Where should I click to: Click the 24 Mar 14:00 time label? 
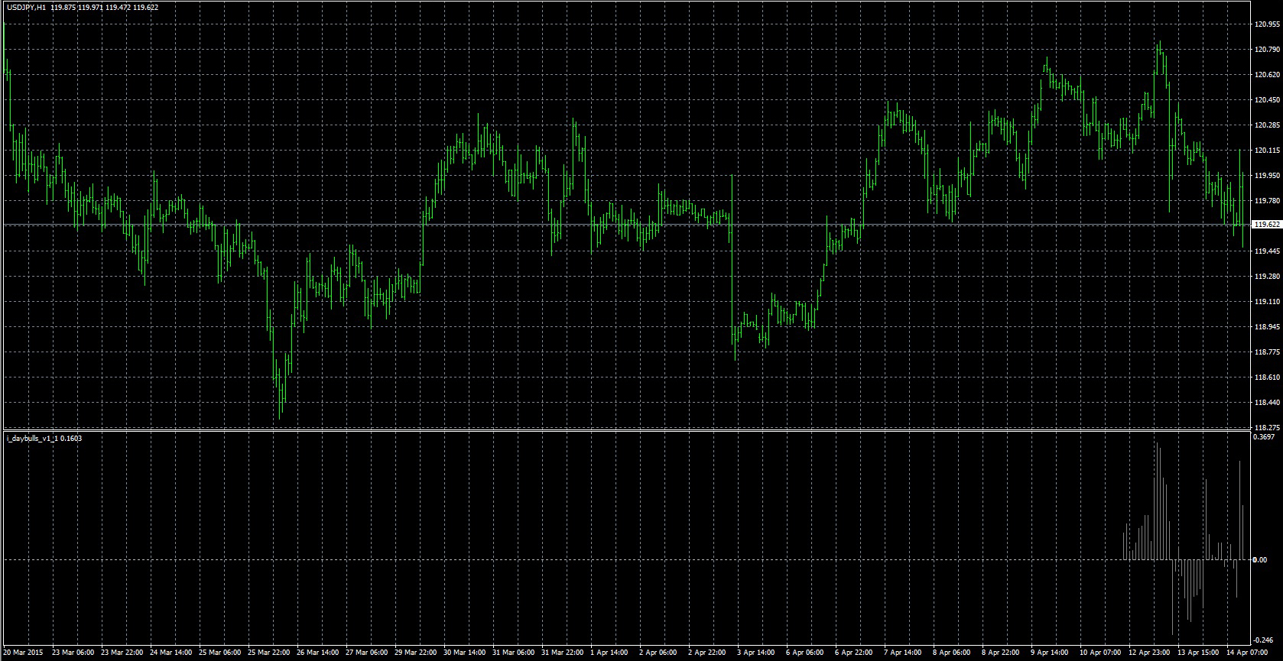click(x=171, y=653)
